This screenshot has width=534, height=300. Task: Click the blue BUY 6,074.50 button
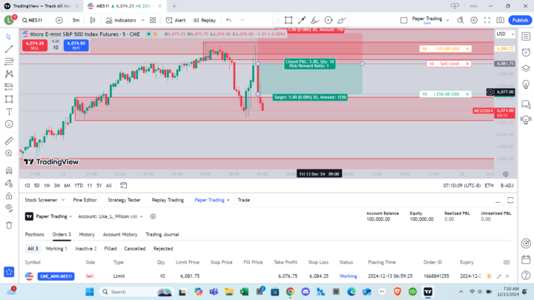pyautogui.click(x=76, y=45)
